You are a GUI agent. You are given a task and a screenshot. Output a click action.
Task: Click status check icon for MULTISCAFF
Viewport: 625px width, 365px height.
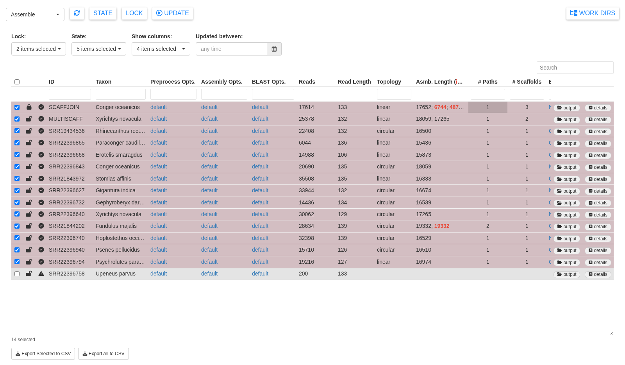click(x=41, y=119)
